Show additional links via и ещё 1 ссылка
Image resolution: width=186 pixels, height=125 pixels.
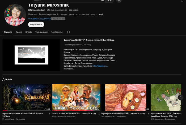tap(58, 19)
